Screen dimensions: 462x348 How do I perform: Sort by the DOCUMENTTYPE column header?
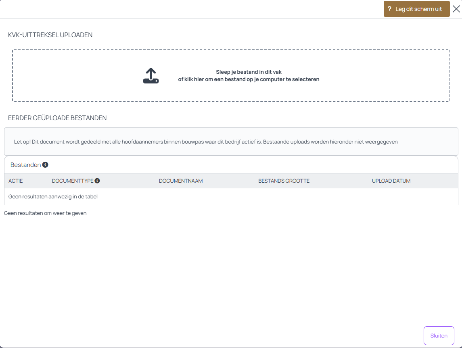click(73, 181)
